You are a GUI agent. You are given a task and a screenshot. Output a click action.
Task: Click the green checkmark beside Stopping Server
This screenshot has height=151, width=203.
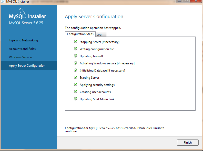pyautogui.click(x=75, y=42)
